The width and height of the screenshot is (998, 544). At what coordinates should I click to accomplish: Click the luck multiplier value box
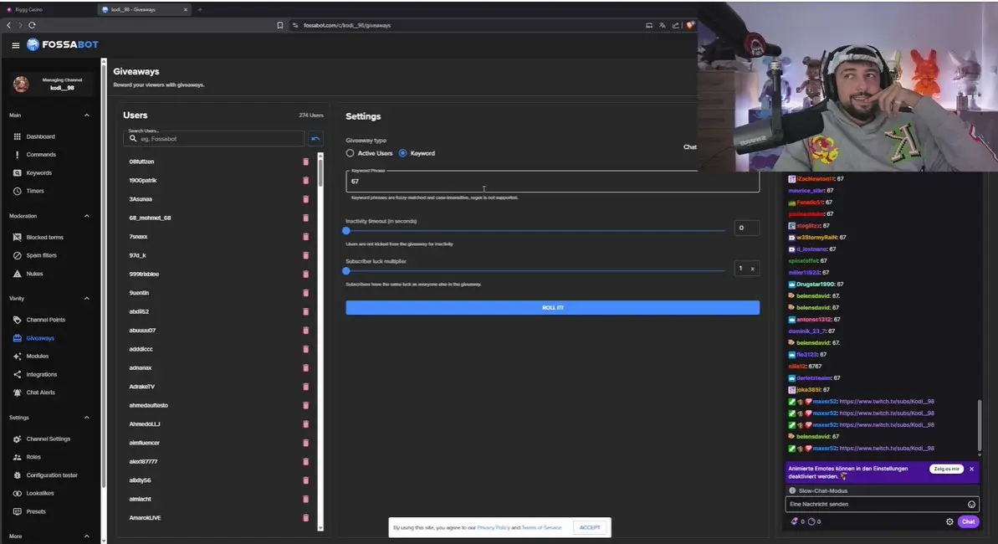pyautogui.click(x=746, y=268)
